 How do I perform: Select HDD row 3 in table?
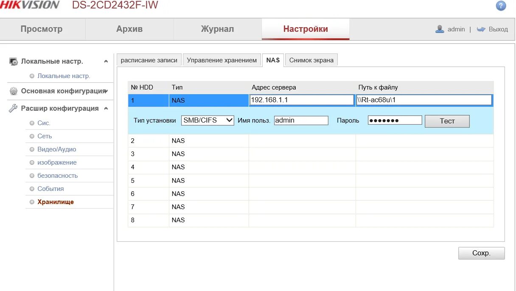point(311,154)
